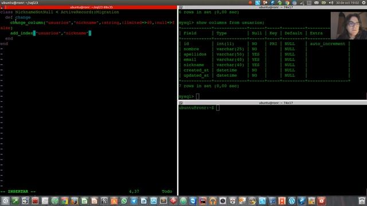Image resolution: width=367 pixels, height=206 pixels.
Task: Click 'Todo' in the vim status line
Action: click(x=167, y=192)
